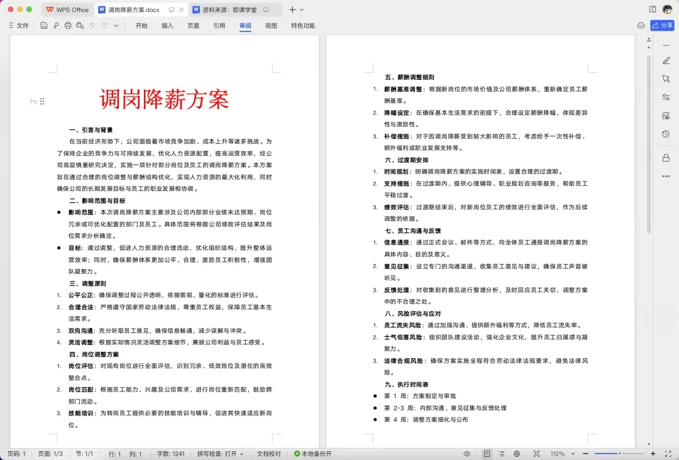679x460 pixels.
Task: Expand the quick access toolbar chevron
Action: pos(116,26)
